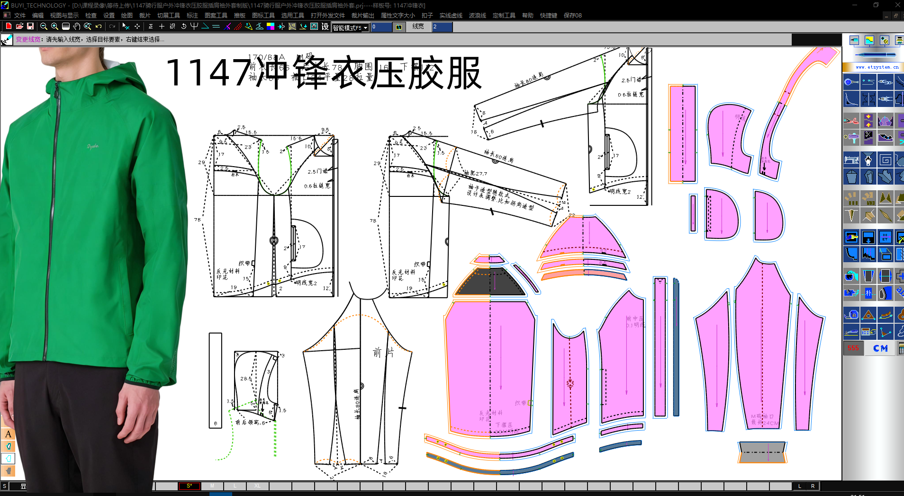
Task: Toggle the R view button at bottom right
Action: [x=813, y=486]
